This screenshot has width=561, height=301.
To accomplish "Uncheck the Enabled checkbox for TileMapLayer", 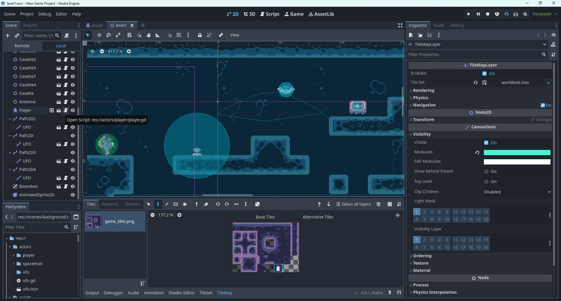I will [x=484, y=73].
